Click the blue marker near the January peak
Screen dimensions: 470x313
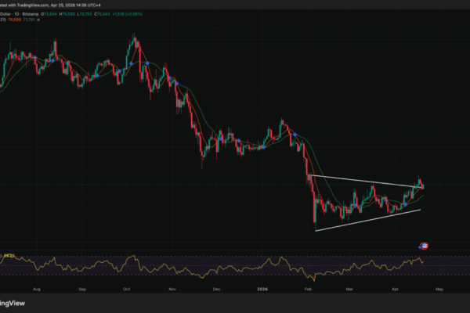click(293, 135)
